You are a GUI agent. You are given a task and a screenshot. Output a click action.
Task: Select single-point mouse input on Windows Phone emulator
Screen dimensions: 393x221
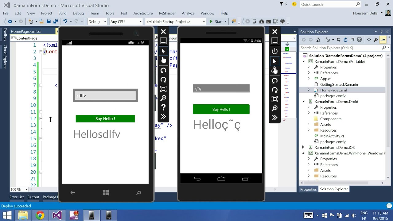click(163, 51)
